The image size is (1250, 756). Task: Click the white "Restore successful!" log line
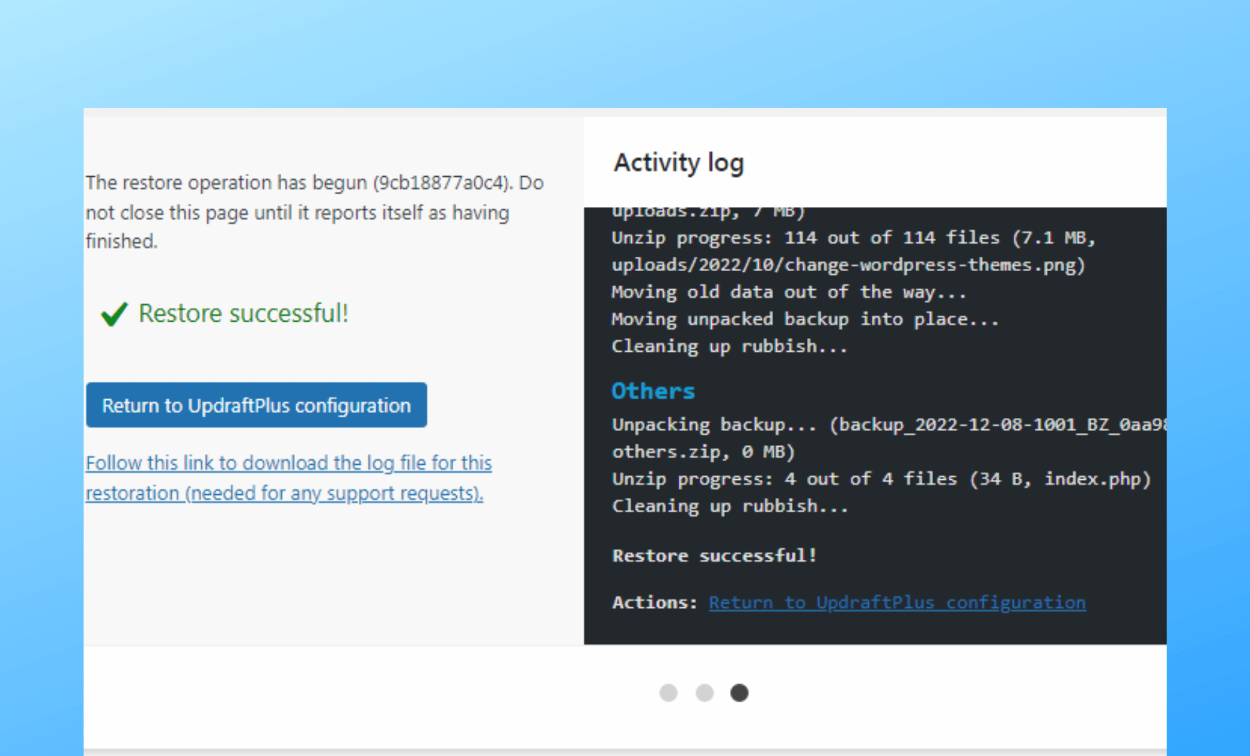[714, 555]
